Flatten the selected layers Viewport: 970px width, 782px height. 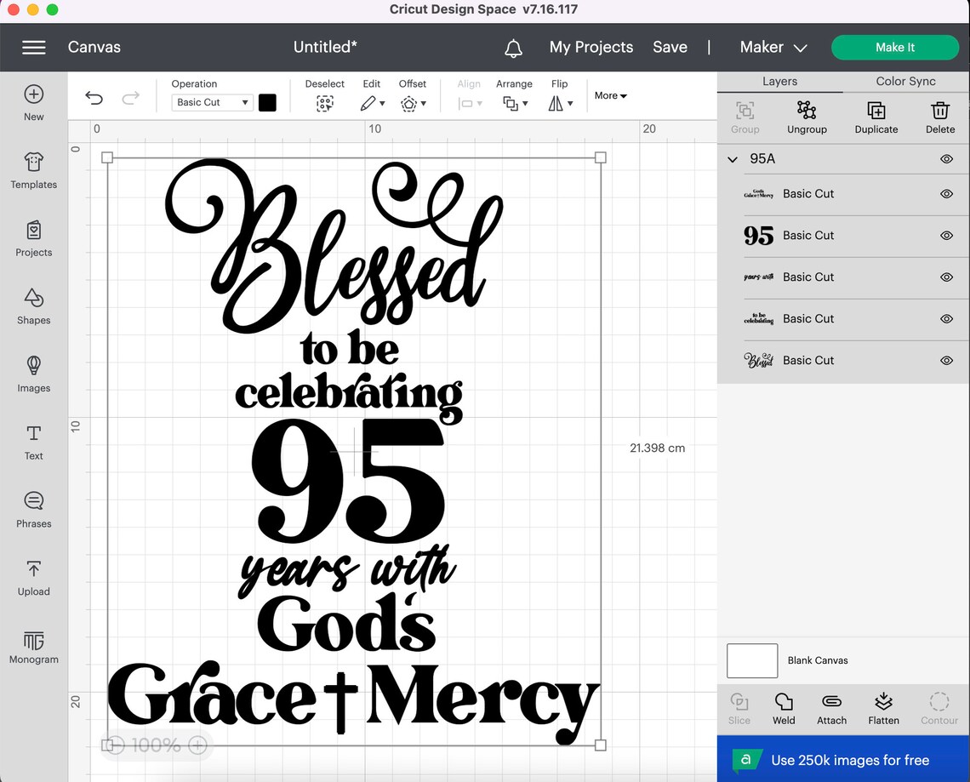coord(883,708)
